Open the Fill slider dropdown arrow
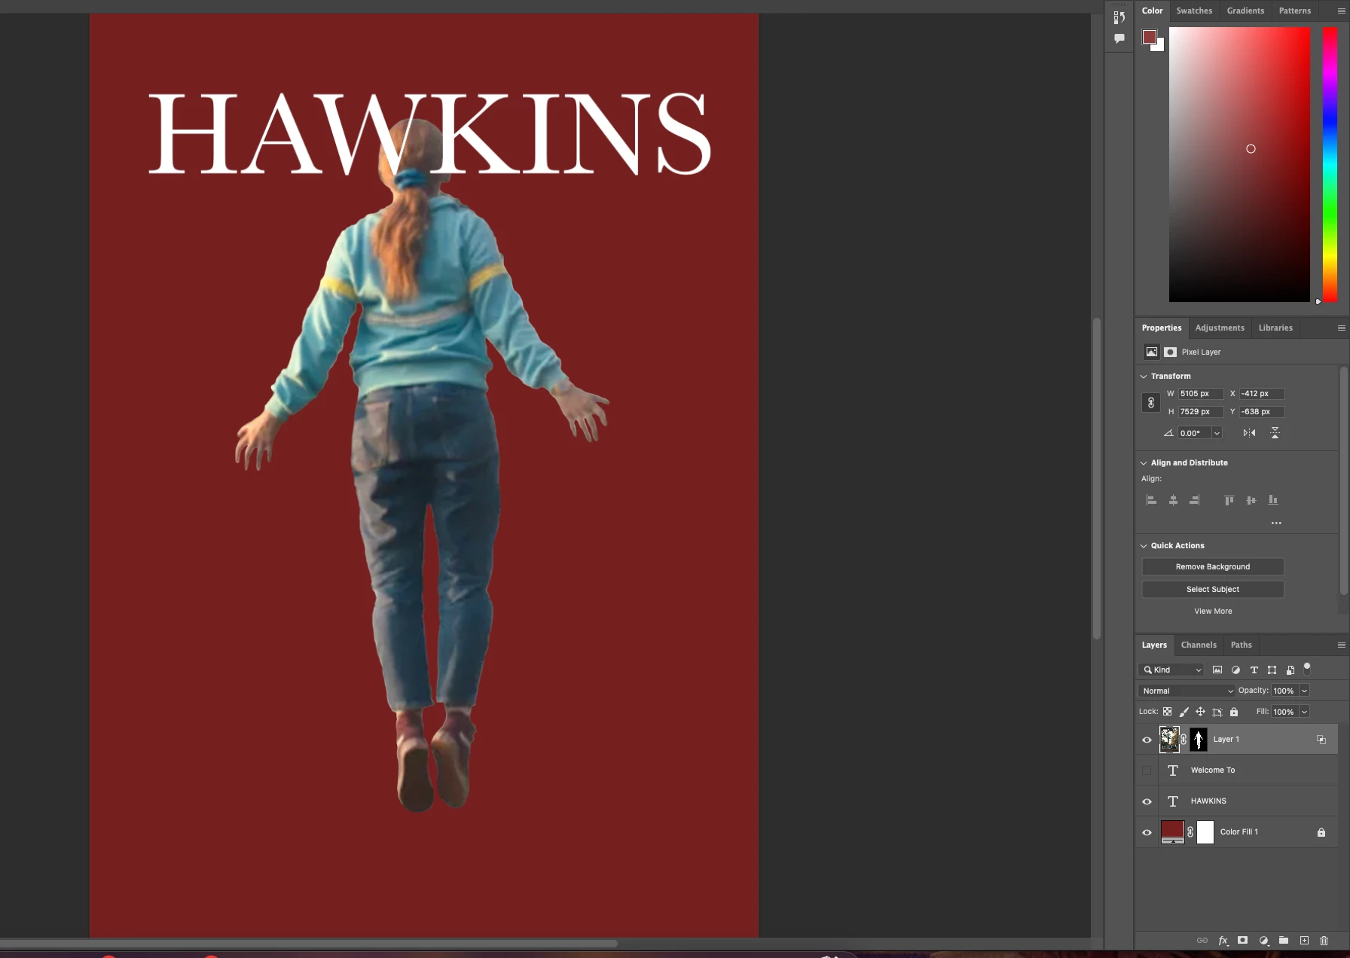Viewport: 1350px width, 958px height. (1305, 712)
